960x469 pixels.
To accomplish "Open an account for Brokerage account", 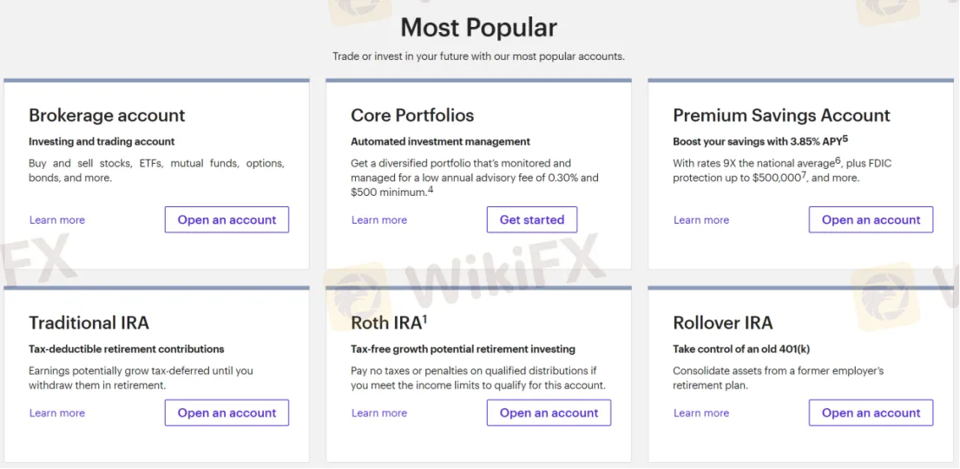I will pyautogui.click(x=227, y=220).
